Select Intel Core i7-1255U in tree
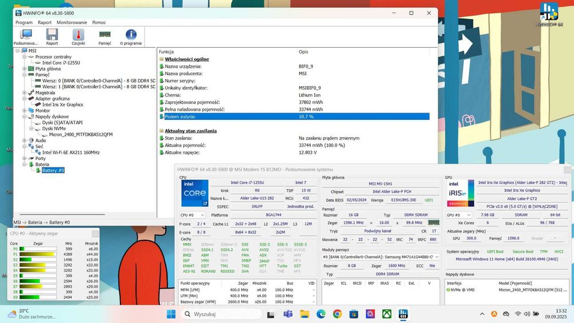Image resolution: width=574 pixels, height=323 pixels. (x=61, y=63)
